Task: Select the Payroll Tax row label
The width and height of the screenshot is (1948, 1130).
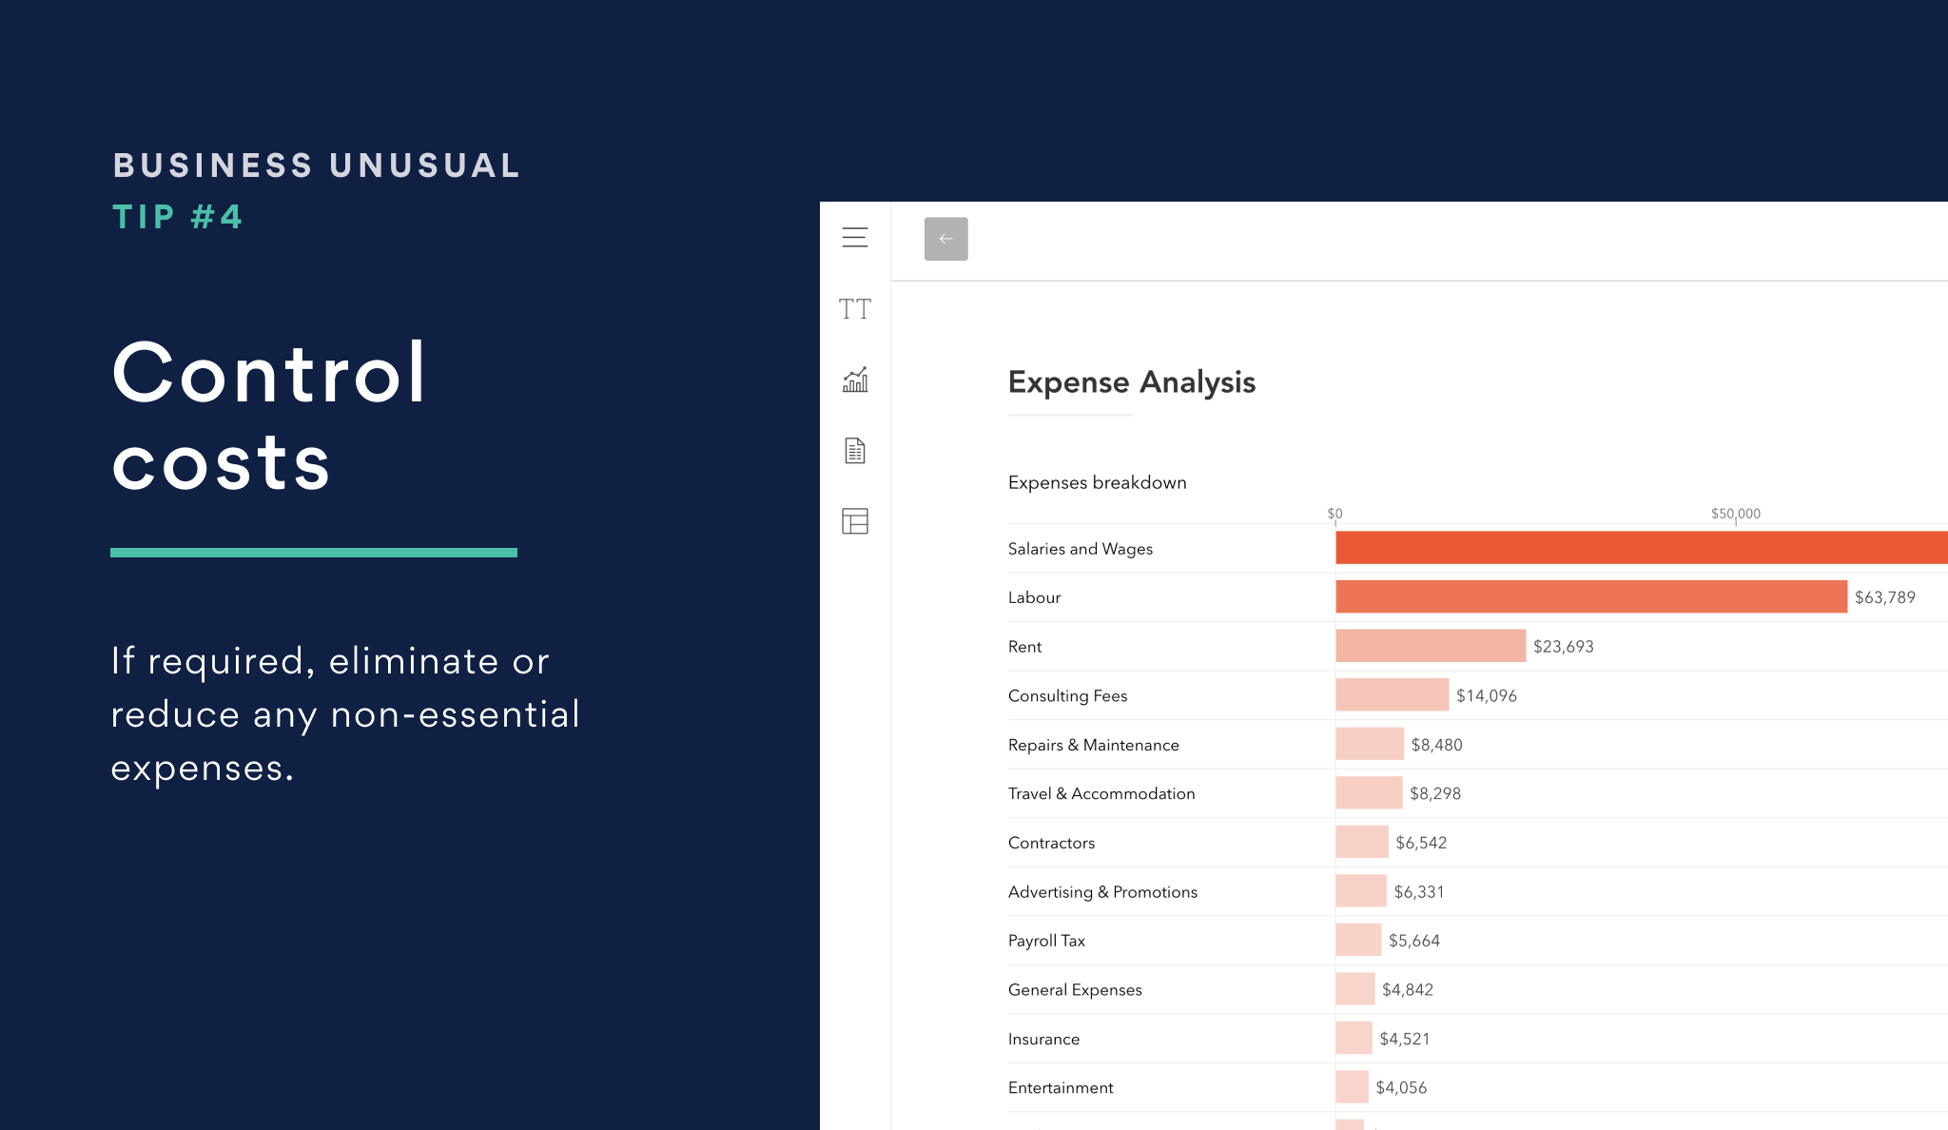Action: click(1047, 941)
